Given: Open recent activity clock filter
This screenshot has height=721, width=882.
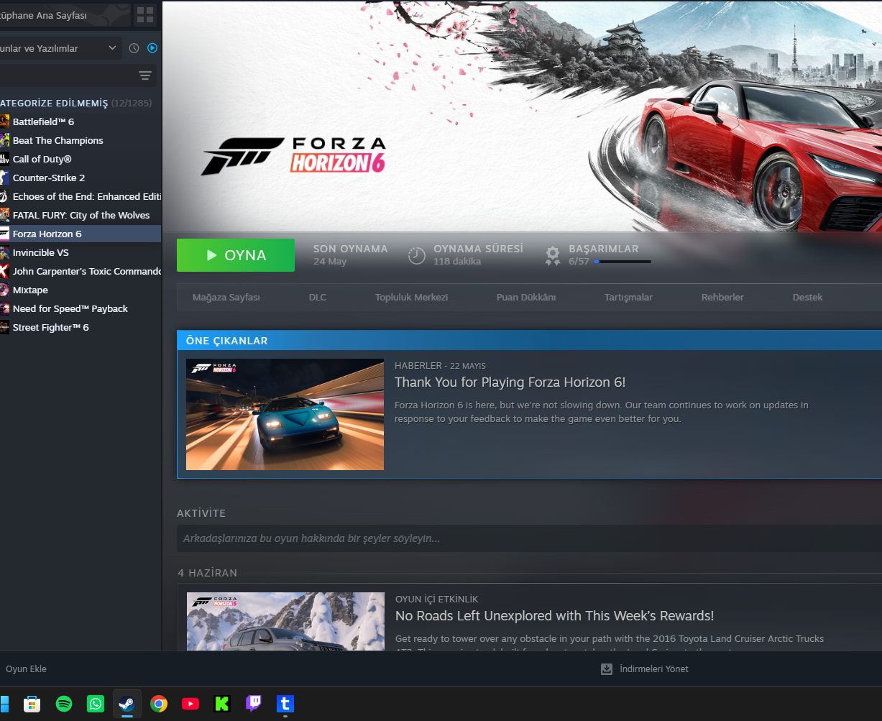Looking at the screenshot, I should coord(134,48).
